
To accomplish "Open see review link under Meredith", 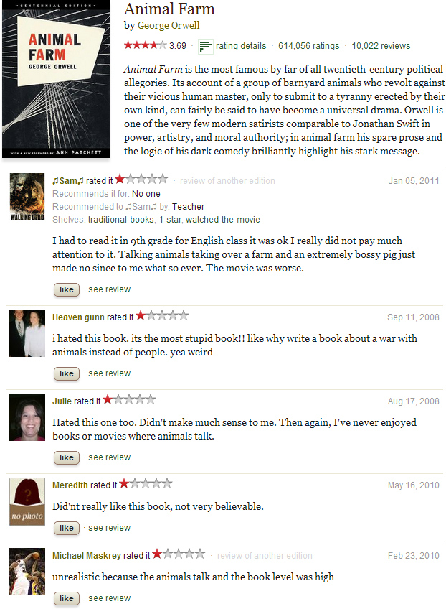I will point(109,528).
